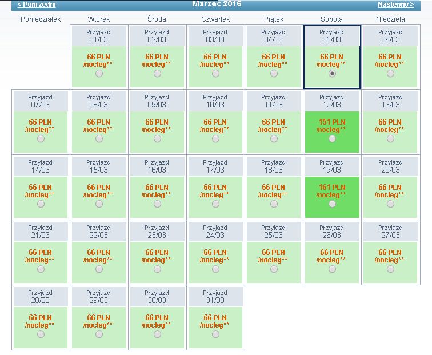Screen dimensions: 432x355
Task: Click the Niedziela weekday header
Action: pyautogui.click(x=390, y=19)
